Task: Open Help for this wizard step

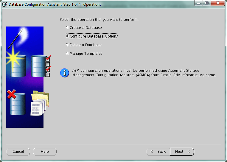Action: (x=45, y=152)
